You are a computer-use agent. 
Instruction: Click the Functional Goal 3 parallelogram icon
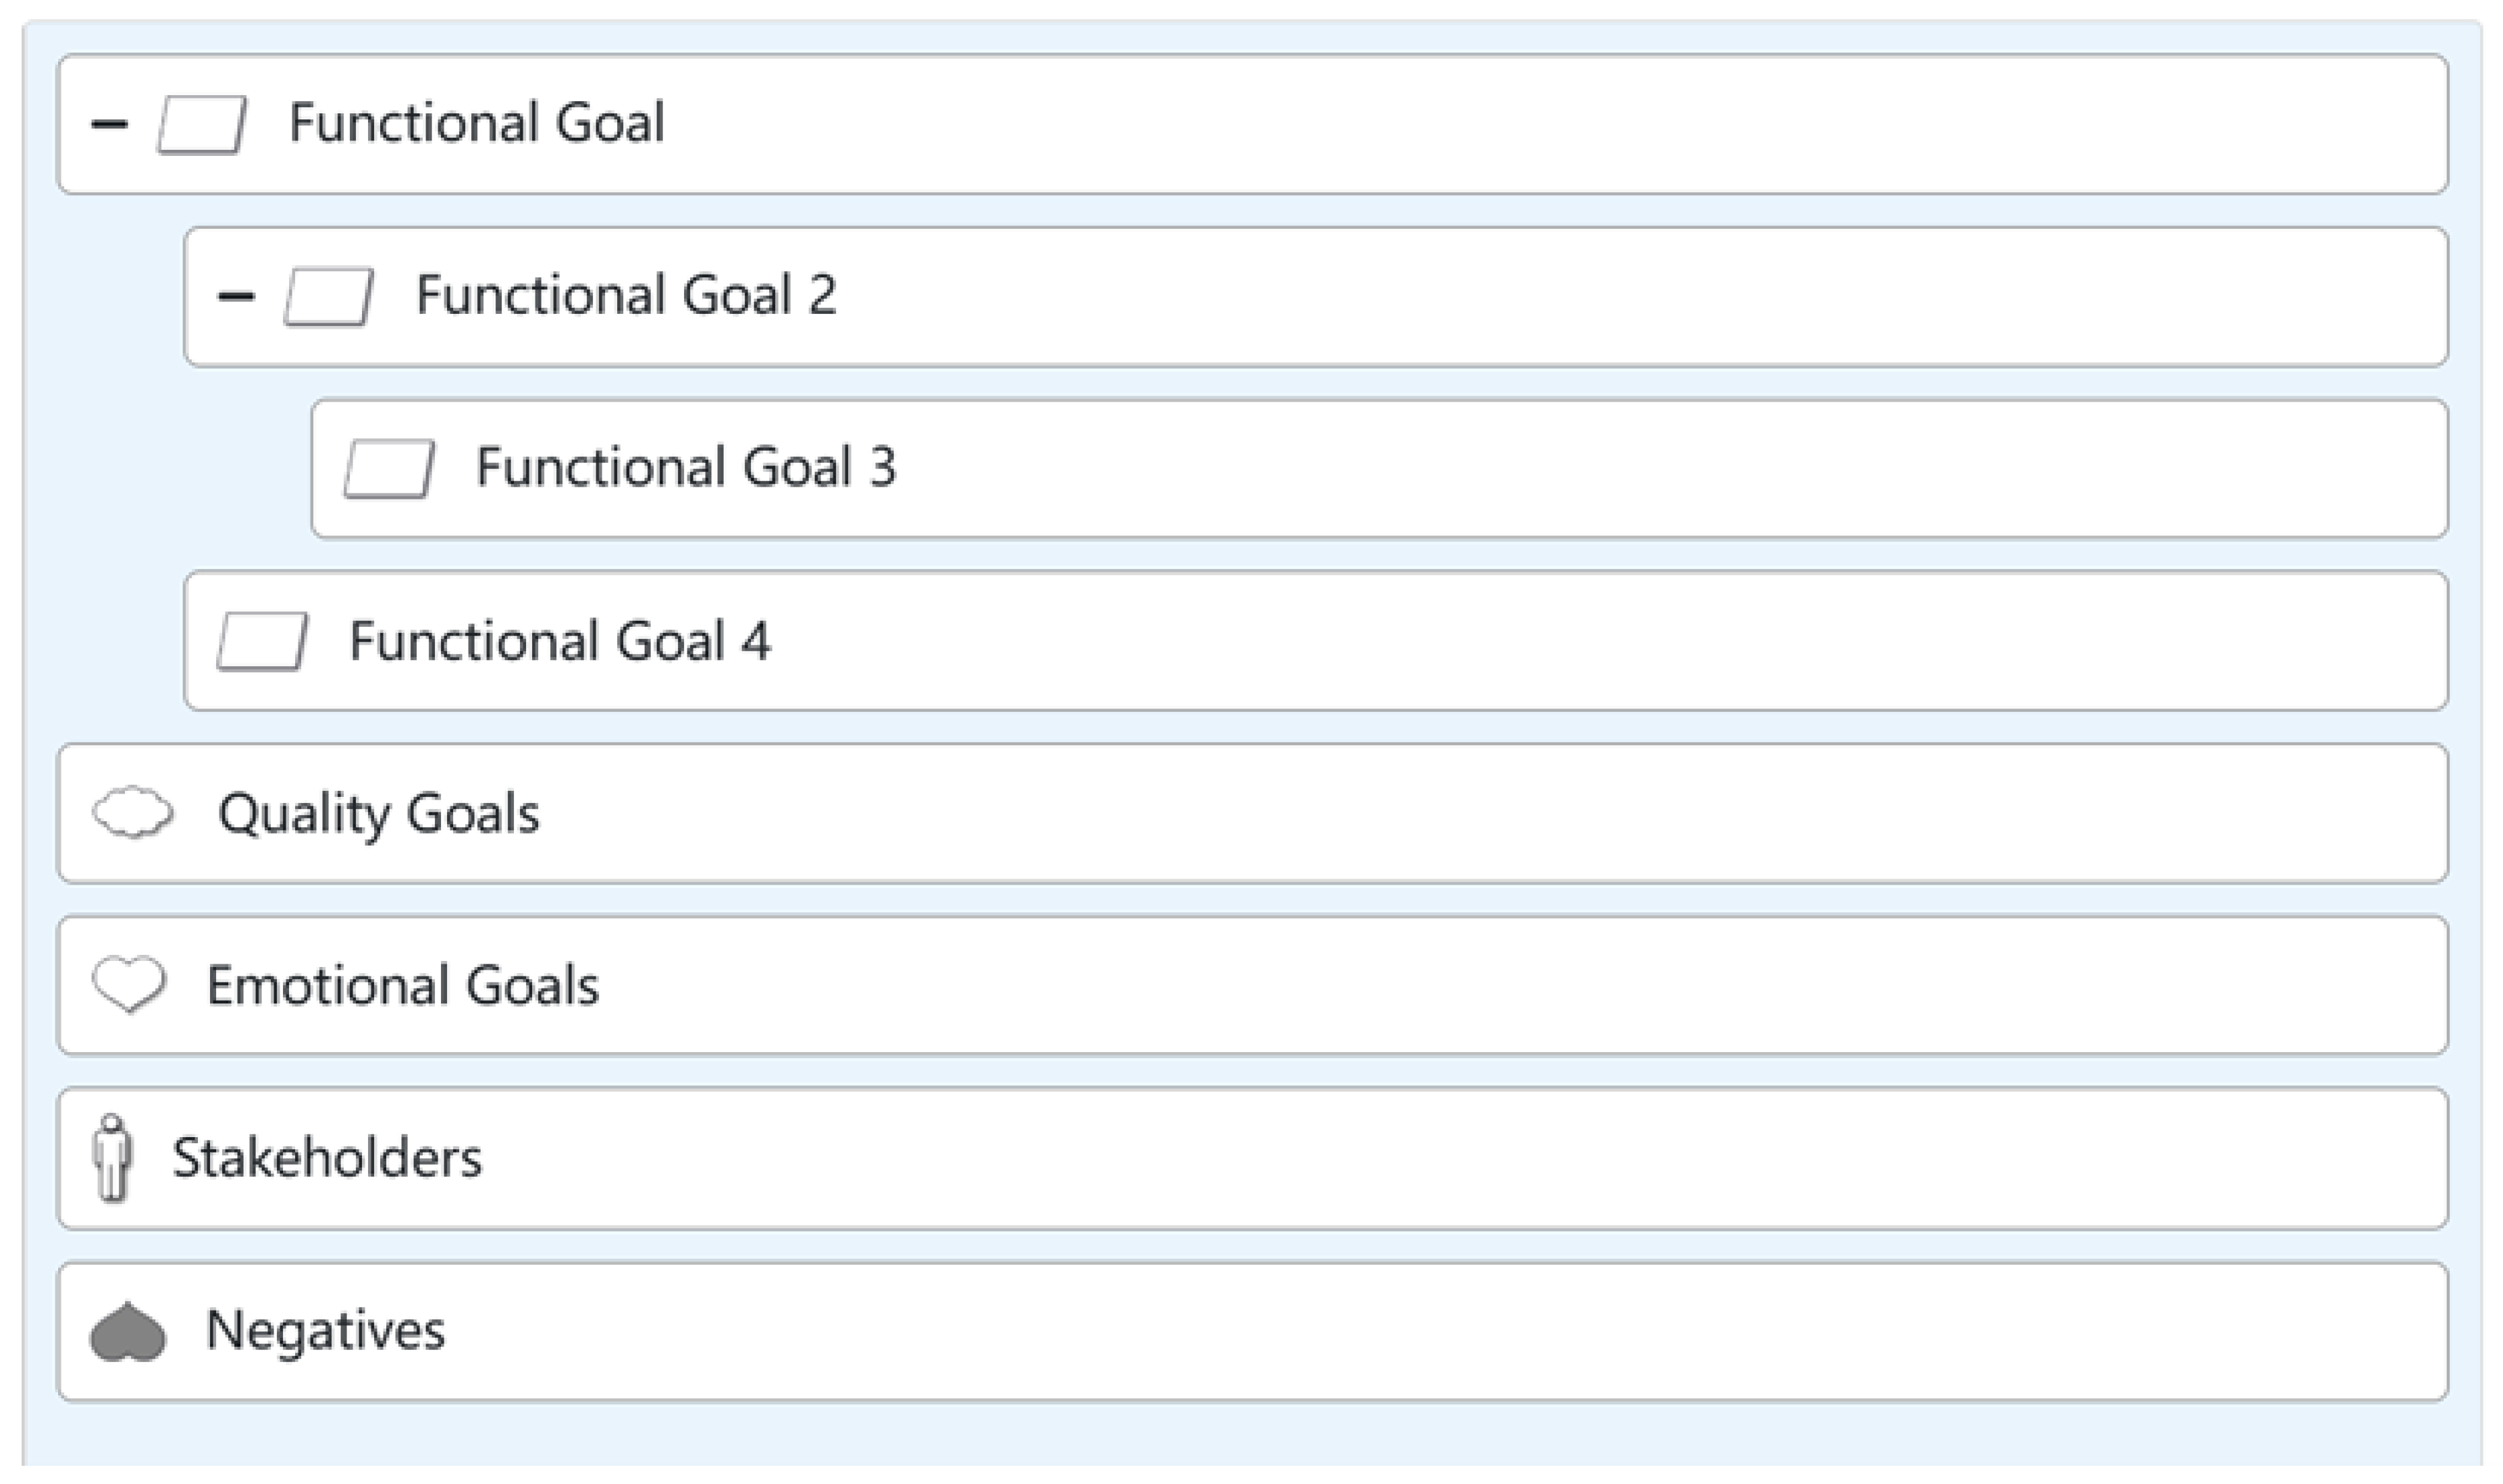[388, 469]
